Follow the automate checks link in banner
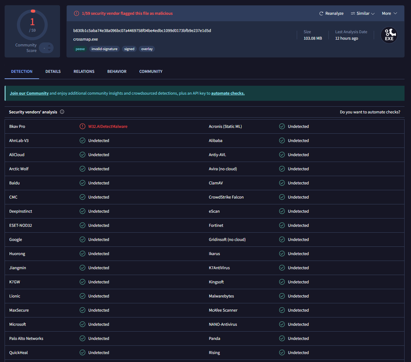Screen dimensions: 411x362 pos(228,93)
